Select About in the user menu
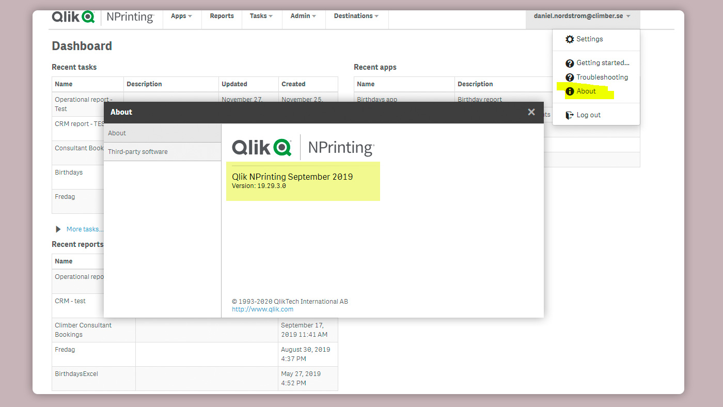723x407 pixels. click(x=586, y=91)
